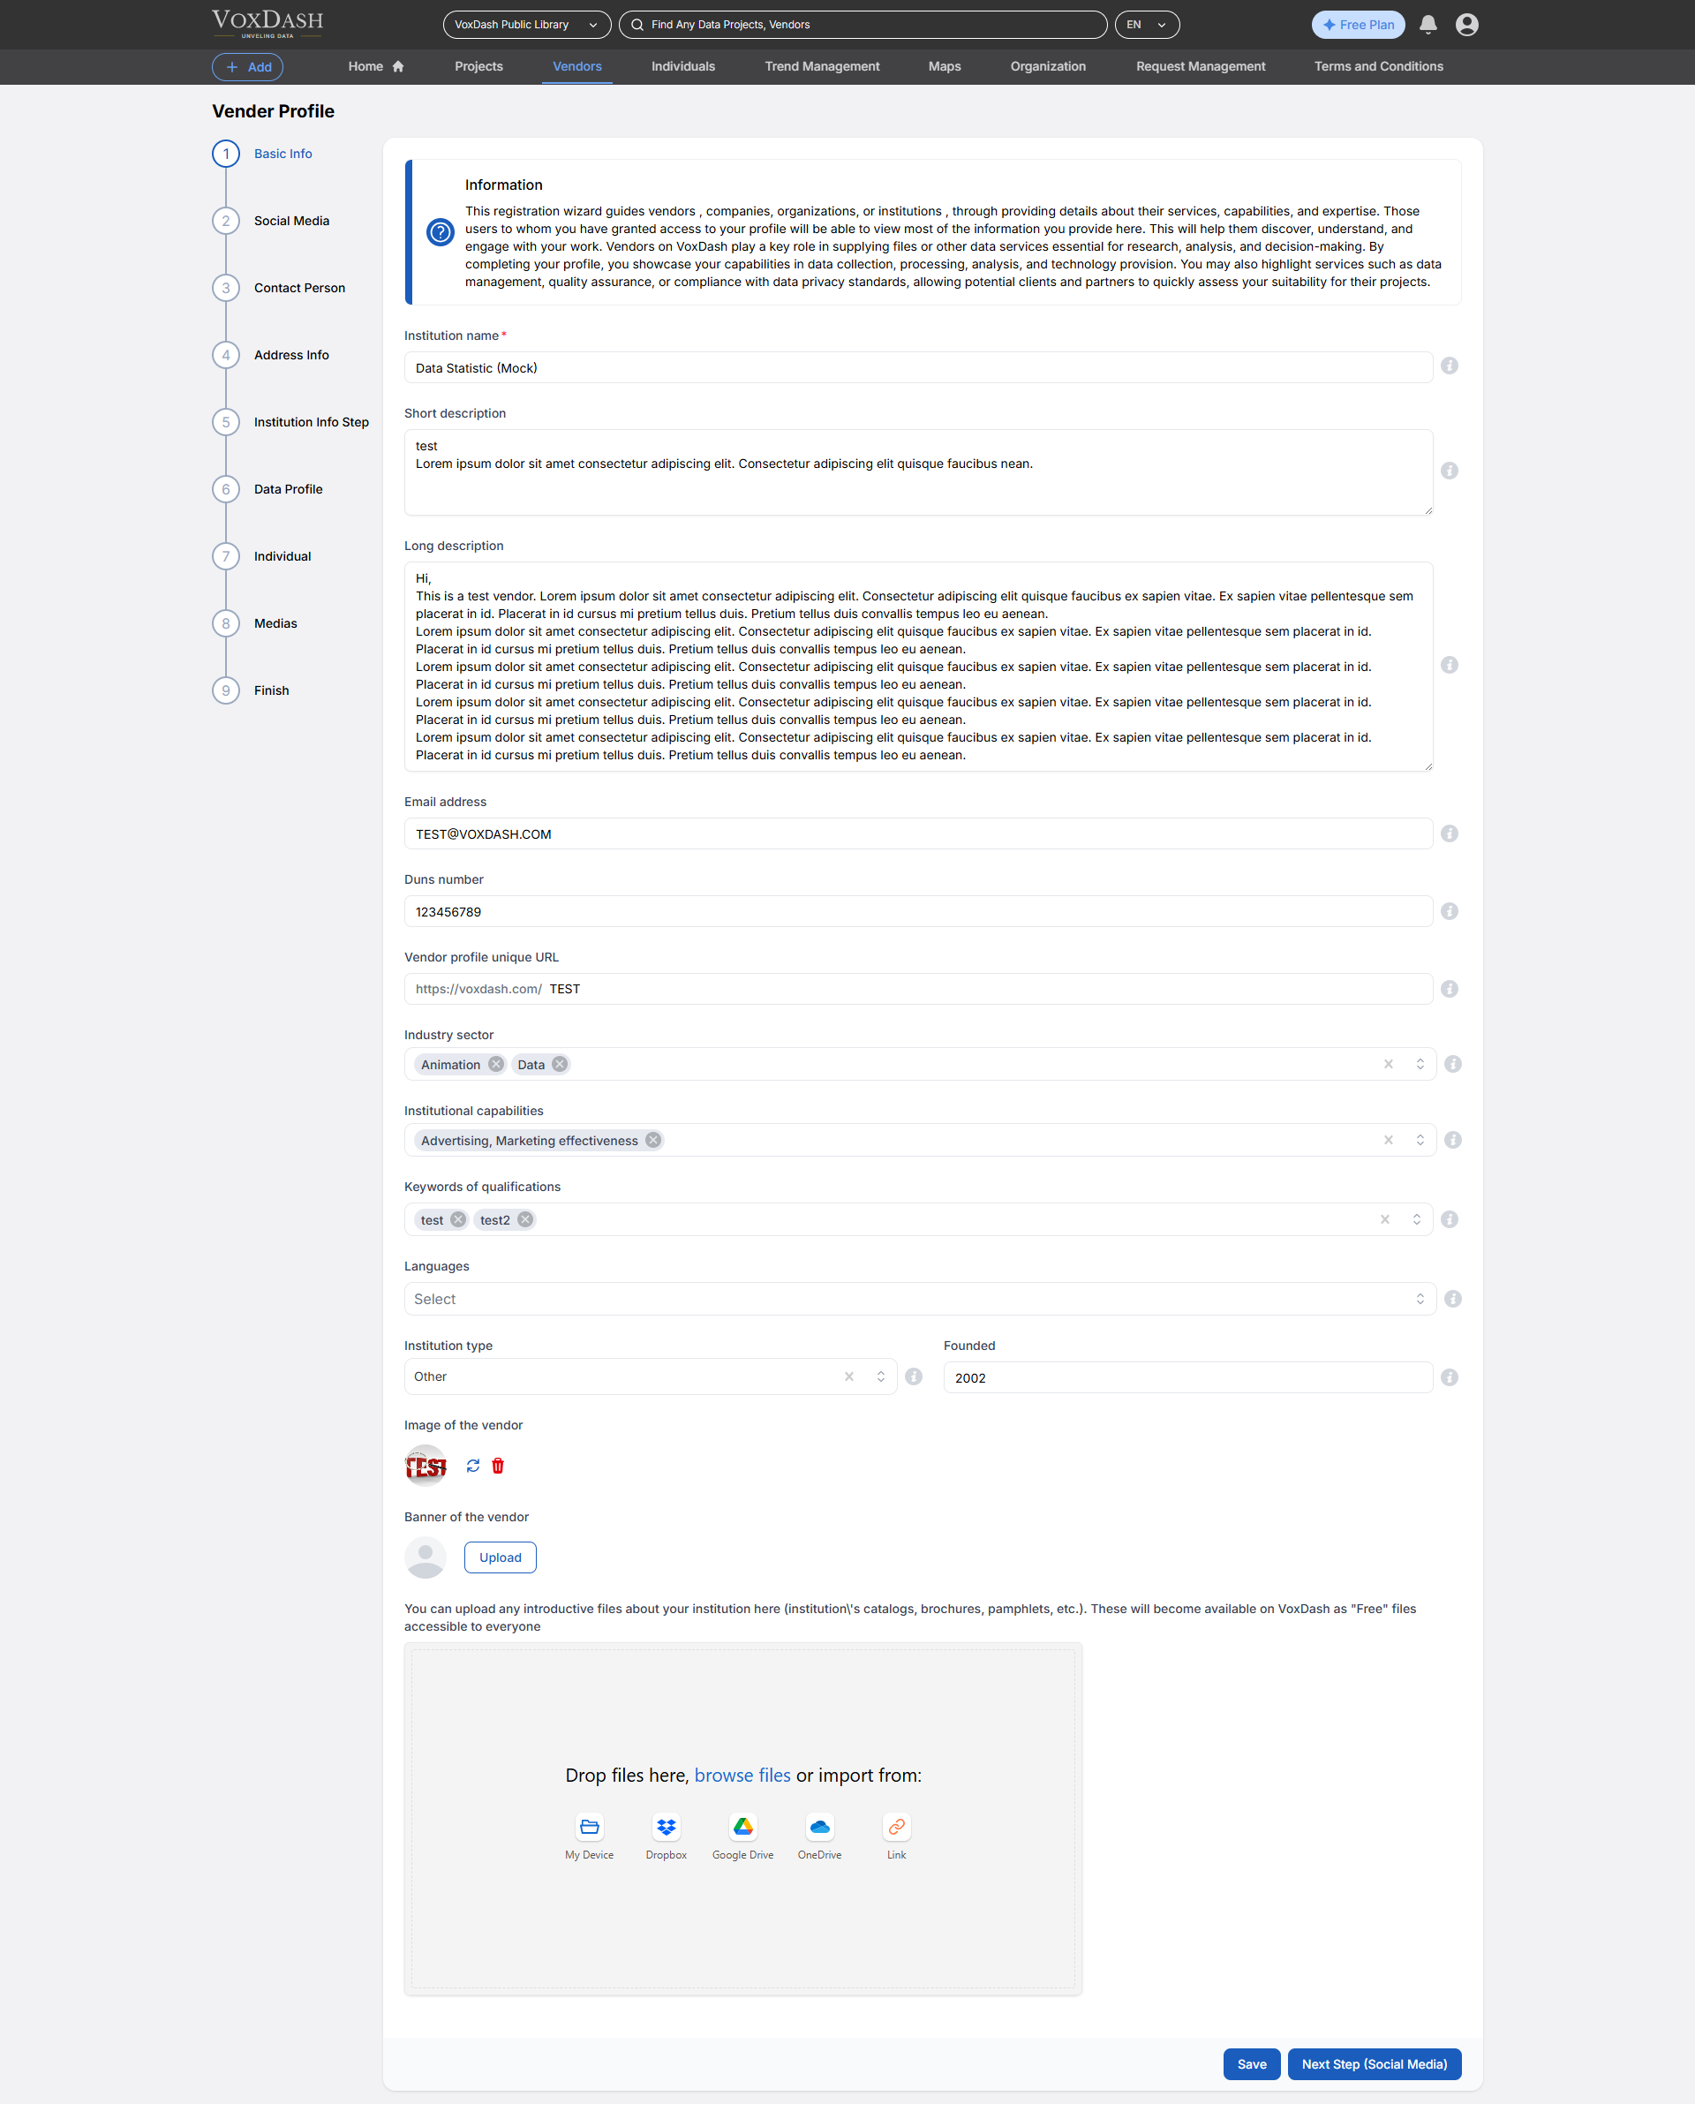
Task: Open the user account avatar menu
Action: [x=1465, y=25]
